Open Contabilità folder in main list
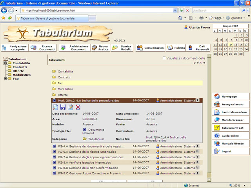 pos(65,71)
